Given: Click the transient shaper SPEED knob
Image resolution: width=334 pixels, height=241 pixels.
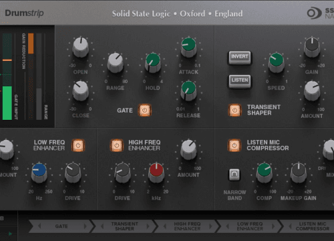Looking at the screenshot, I should pos(276,62).
